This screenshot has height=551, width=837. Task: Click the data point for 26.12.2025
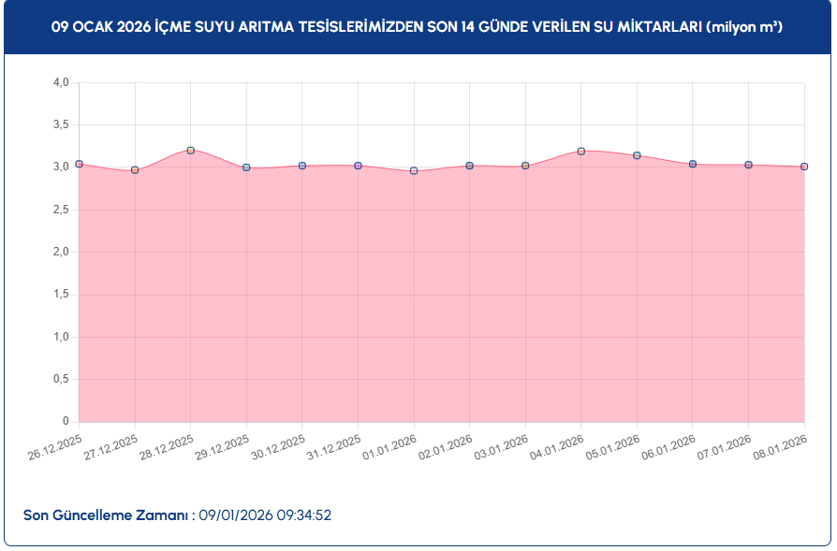80,164
